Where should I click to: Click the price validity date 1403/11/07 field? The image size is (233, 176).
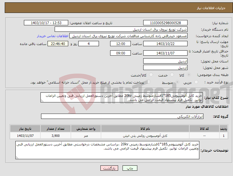[x=165, y=53]
